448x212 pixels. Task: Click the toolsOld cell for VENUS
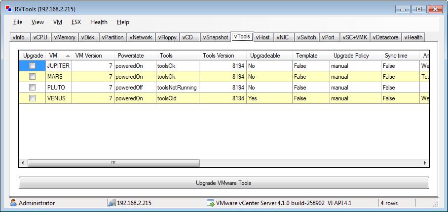(178, 98)
